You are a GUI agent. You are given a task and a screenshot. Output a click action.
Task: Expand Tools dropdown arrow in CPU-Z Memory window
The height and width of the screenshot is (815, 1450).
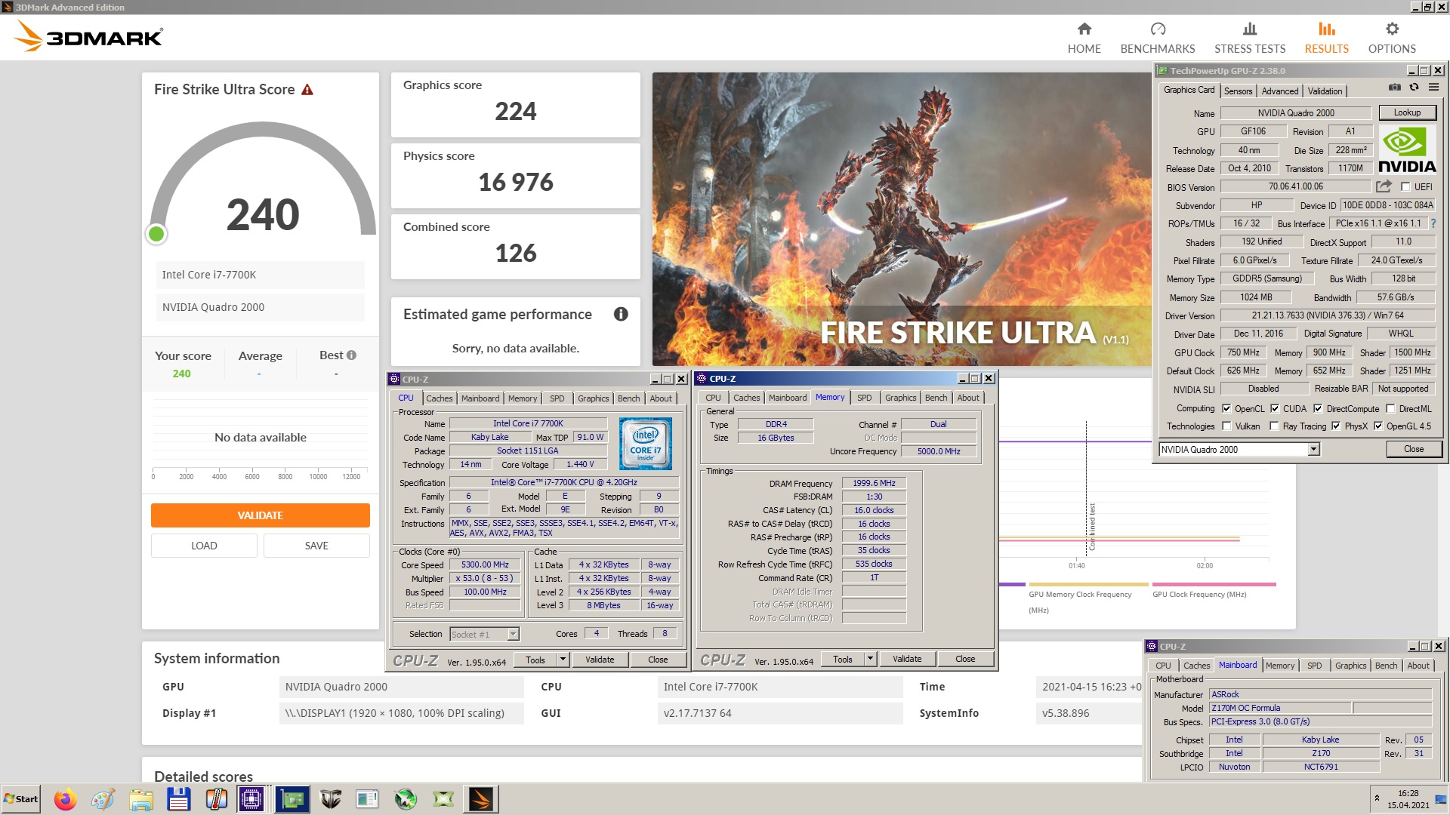pyautogui.click(x=870, y=659)
